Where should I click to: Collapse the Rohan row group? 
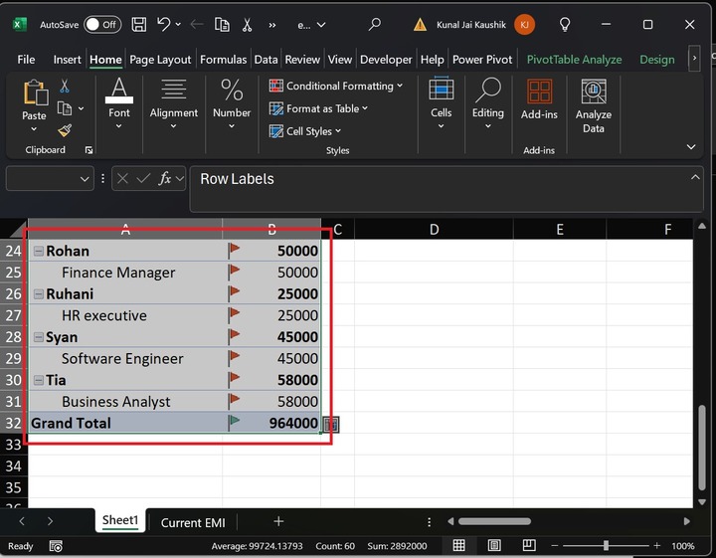tap(38, 252)
